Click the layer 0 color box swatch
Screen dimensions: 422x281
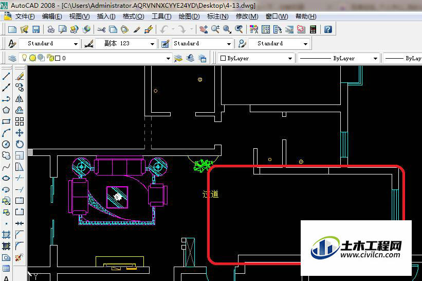coord(58,58)
